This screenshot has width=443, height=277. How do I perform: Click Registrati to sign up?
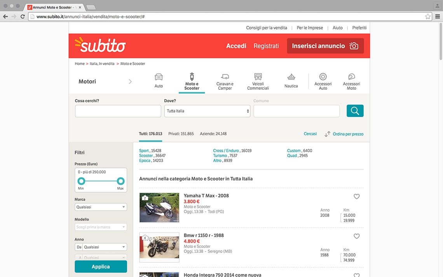click(266, 46)
